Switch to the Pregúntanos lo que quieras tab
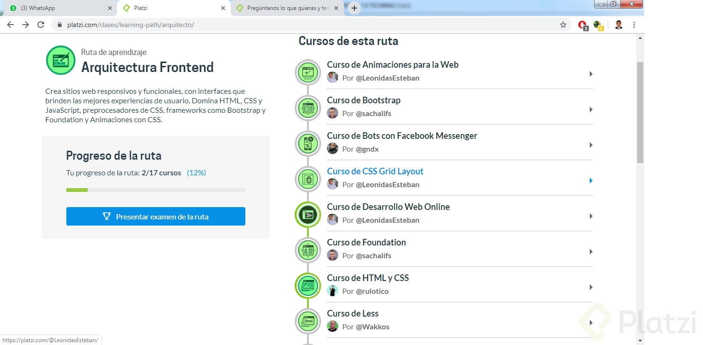 287,8
